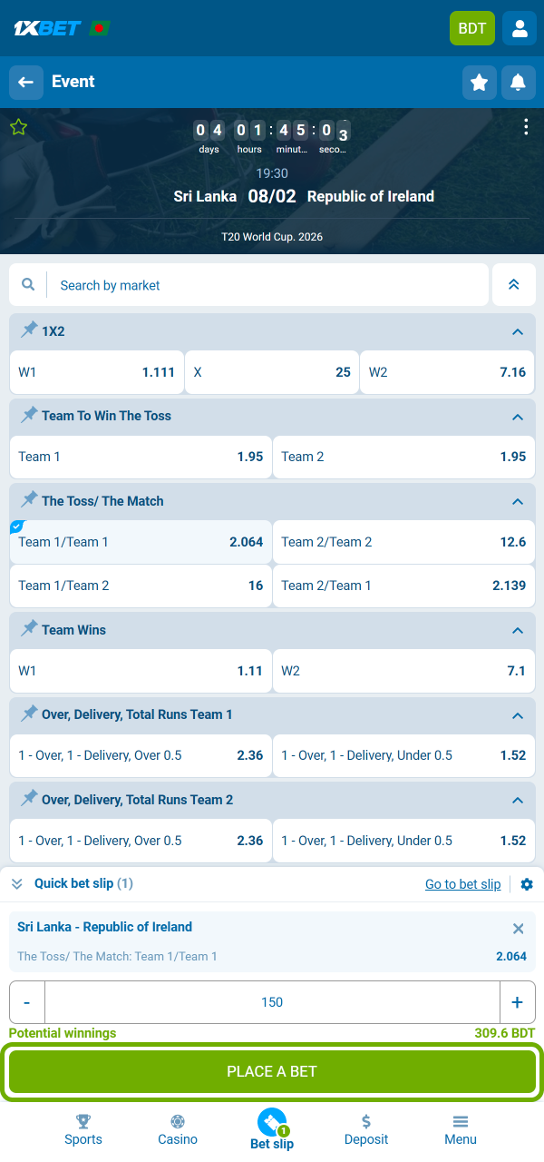The width and height of the screenshot is (544, 1162).
Task: Toggle the star next to the countdown timer
Action: 19,127
